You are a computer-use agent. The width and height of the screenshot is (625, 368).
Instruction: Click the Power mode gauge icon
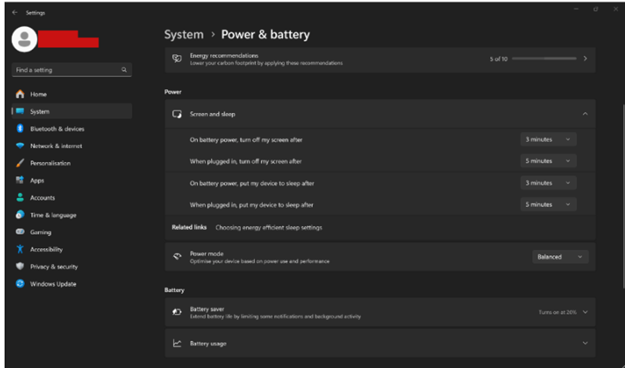[x=177, y=256]
